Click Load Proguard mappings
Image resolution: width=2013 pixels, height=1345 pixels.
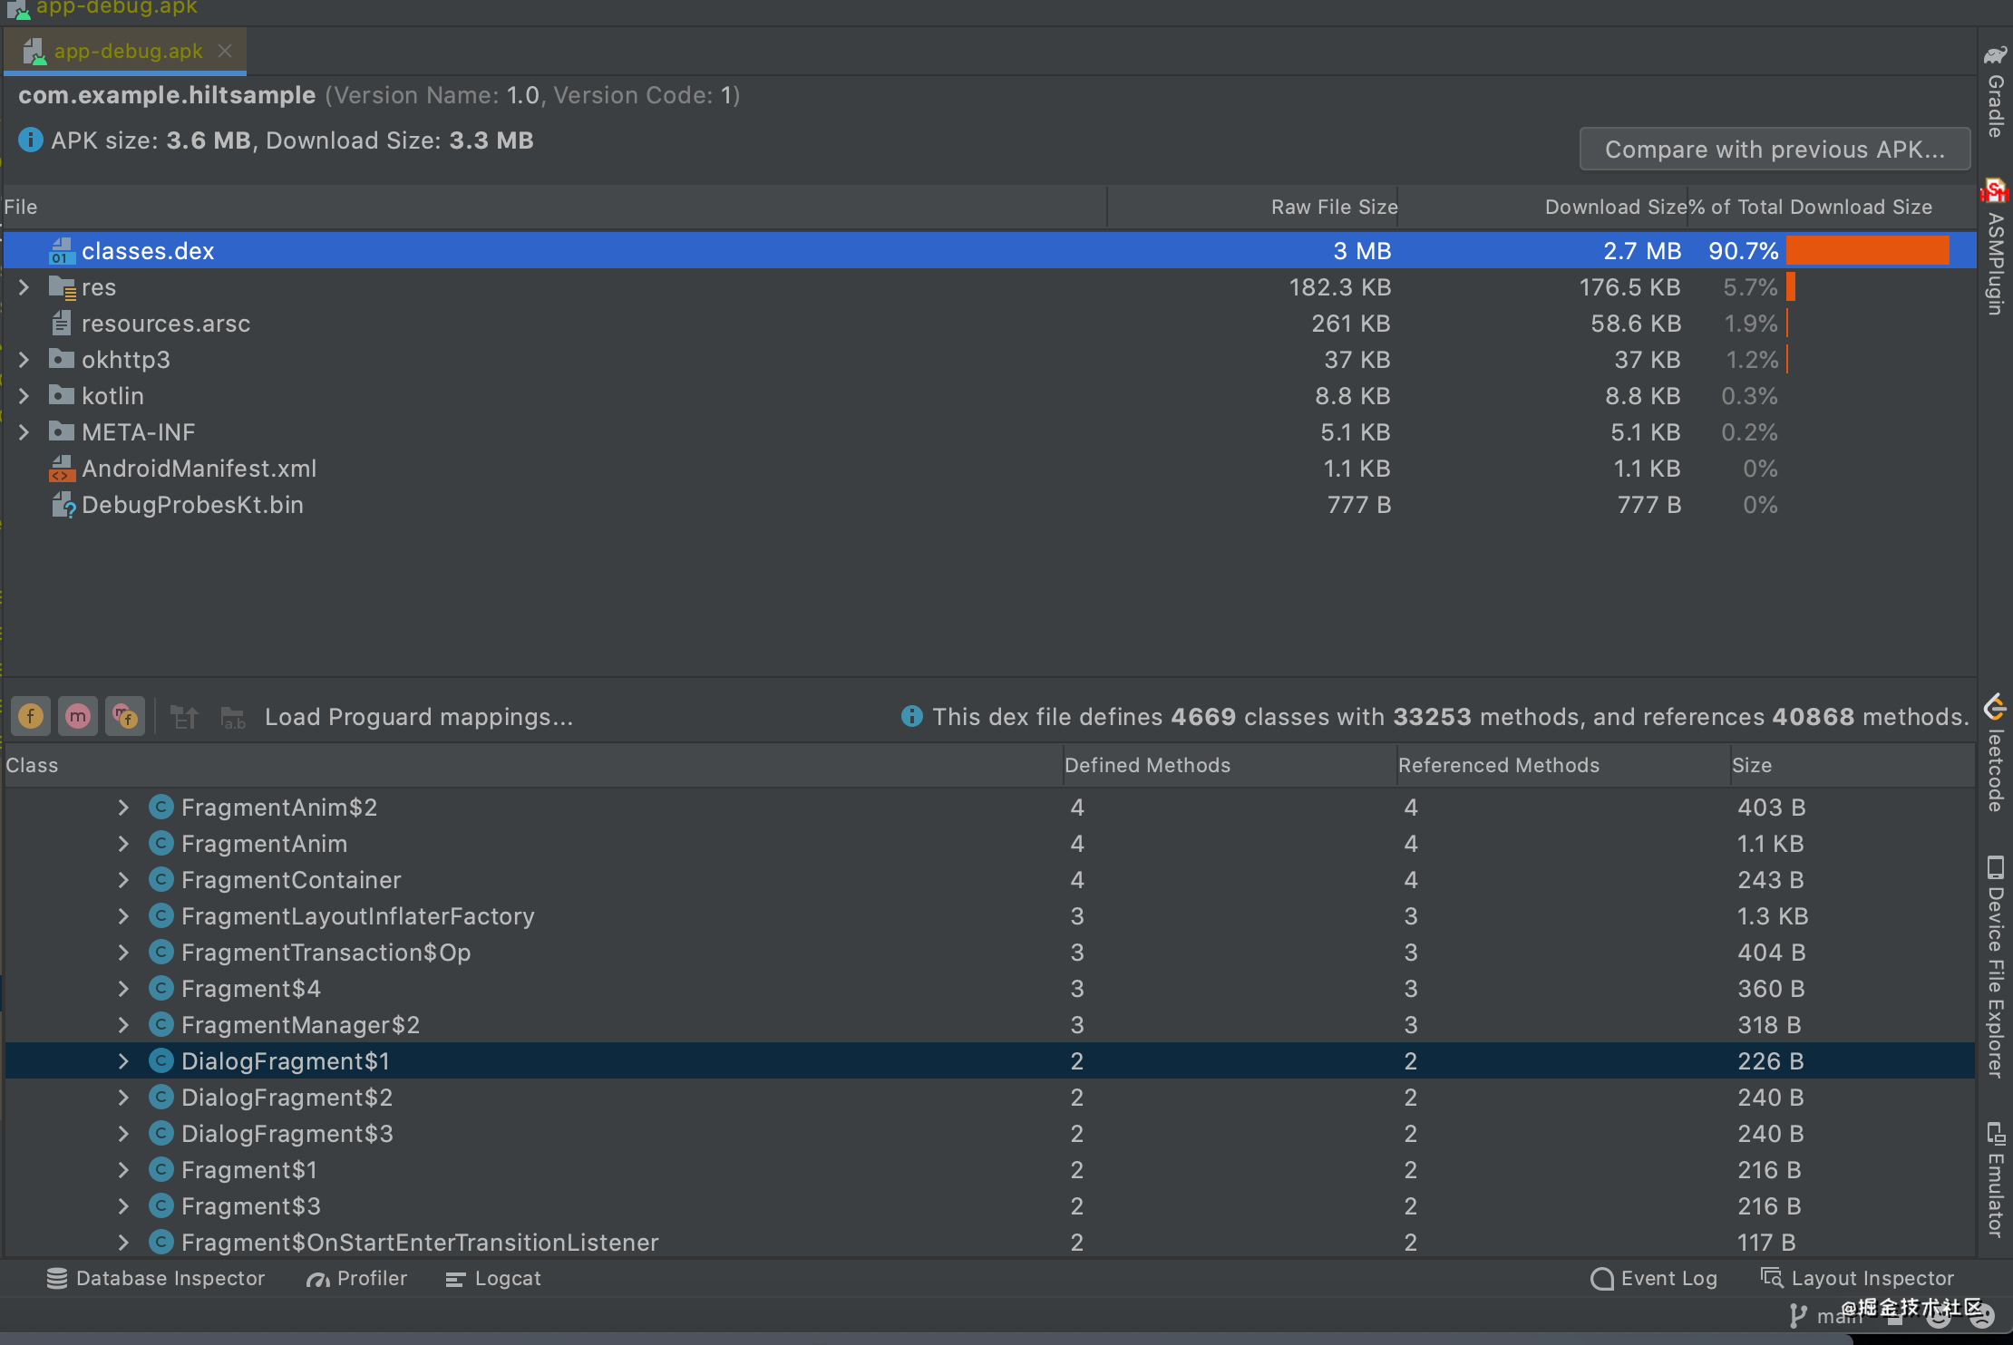tap(418, 717)
